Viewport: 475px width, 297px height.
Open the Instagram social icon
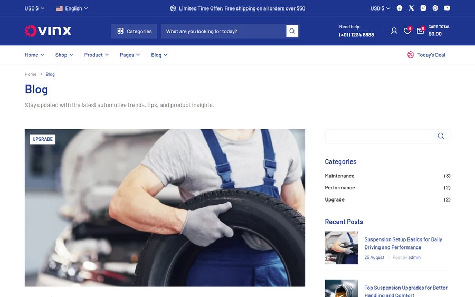click(423, 8)
